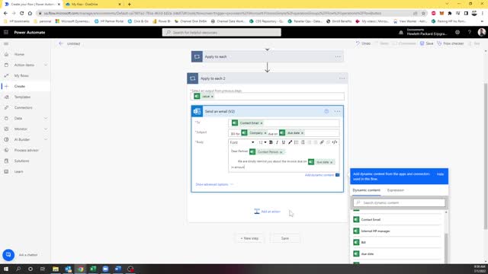Open the user profile avatar
The image size is (488, 274).
tap(481, 32)
